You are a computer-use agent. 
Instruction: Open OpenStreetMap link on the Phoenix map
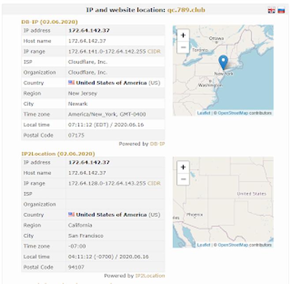point(233,245)
